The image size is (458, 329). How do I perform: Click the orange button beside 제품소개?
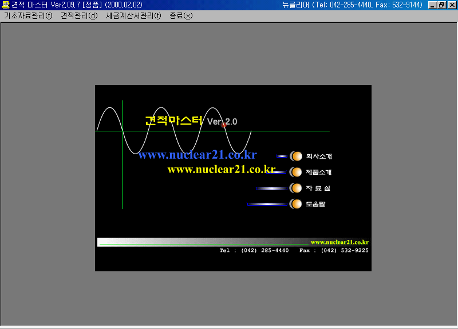(x=296, y=172)
